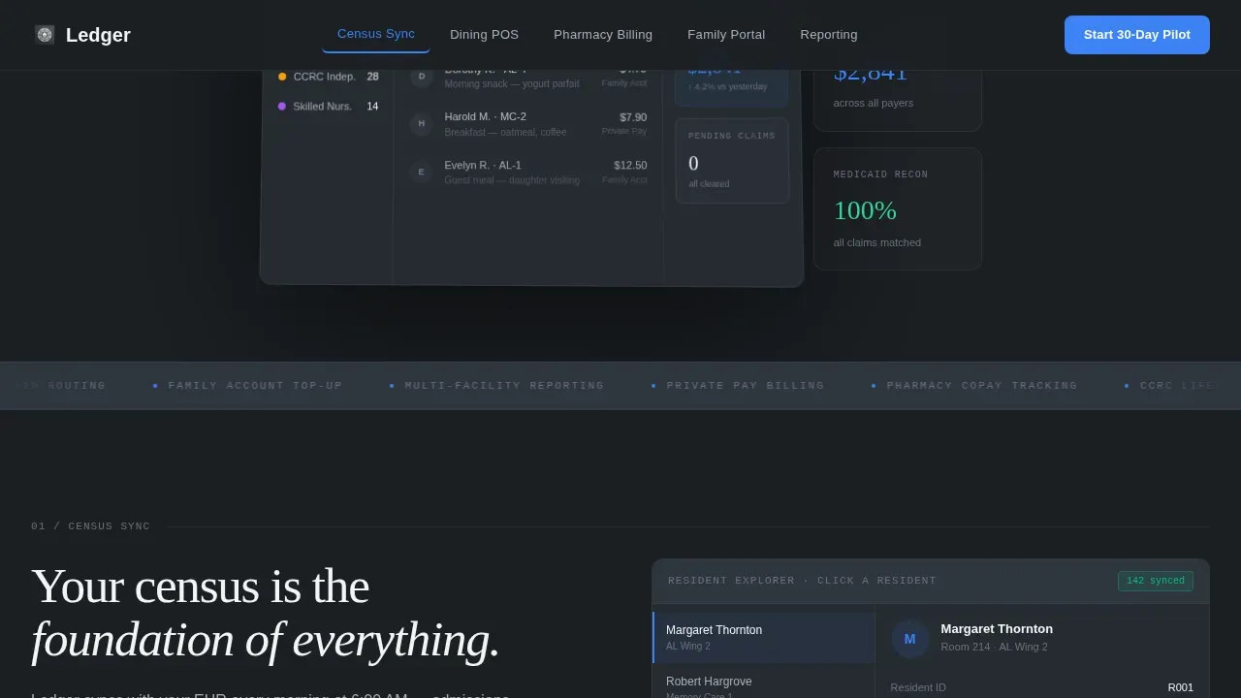
Task: Click Evelyn R. guest meal transaction row
Action: coord(529,172)
